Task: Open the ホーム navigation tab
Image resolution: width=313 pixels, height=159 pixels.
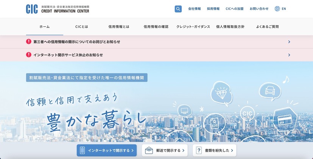Action: point(44,27)
